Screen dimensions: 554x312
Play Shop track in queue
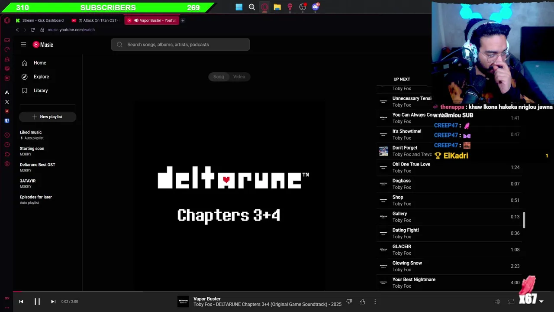[449, 200]
